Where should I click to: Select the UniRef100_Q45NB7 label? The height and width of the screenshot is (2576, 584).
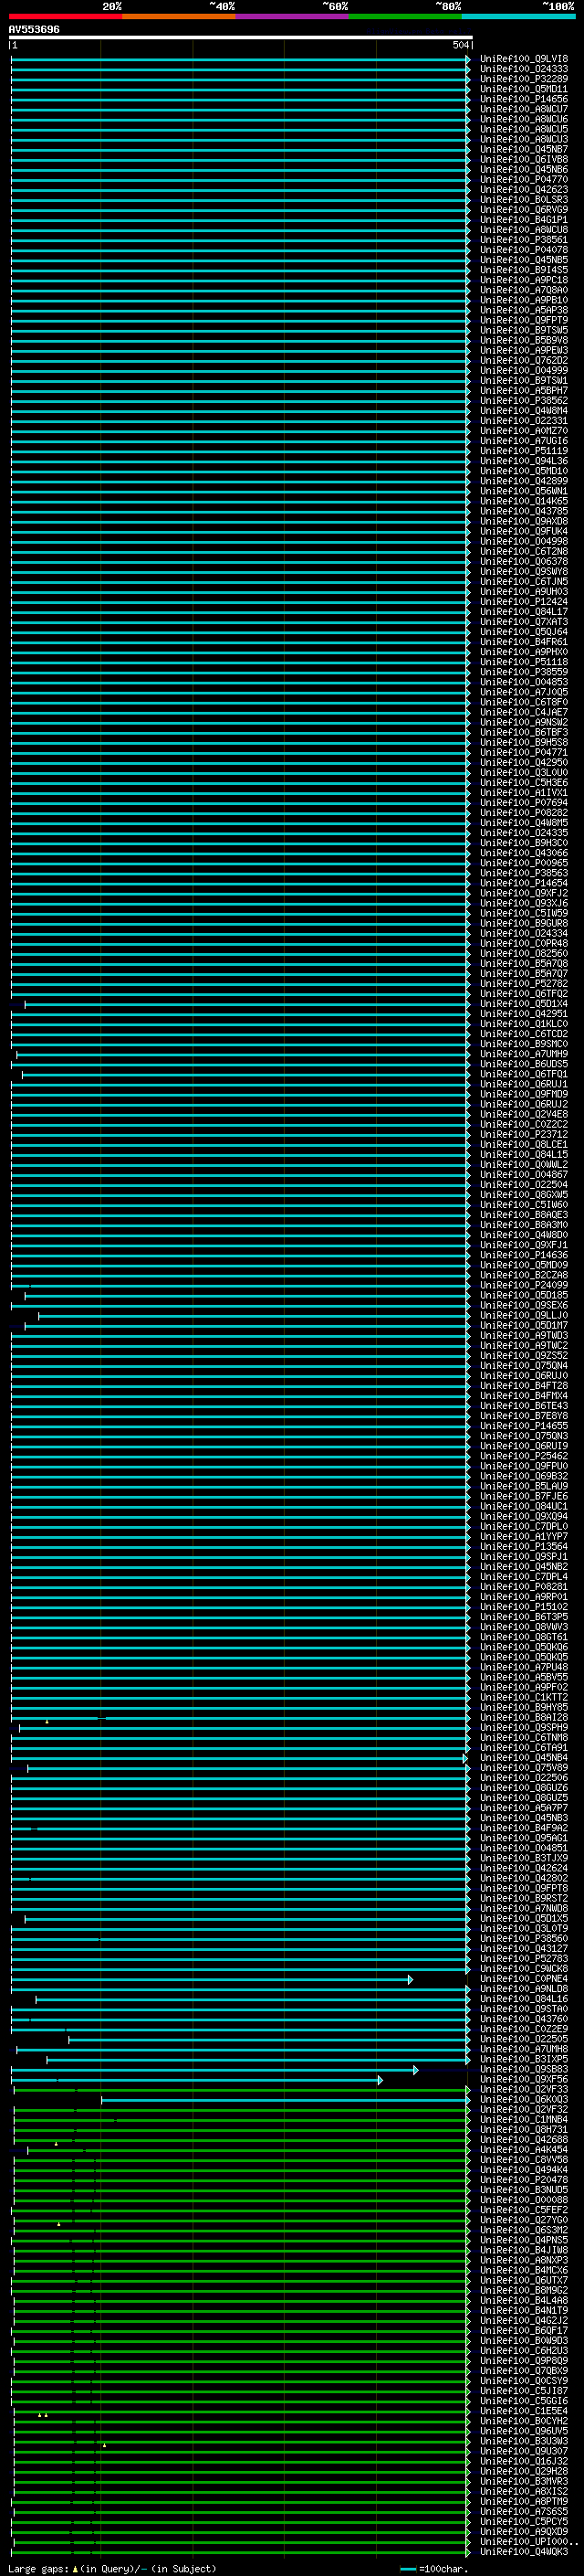click(x=523, y=149)
